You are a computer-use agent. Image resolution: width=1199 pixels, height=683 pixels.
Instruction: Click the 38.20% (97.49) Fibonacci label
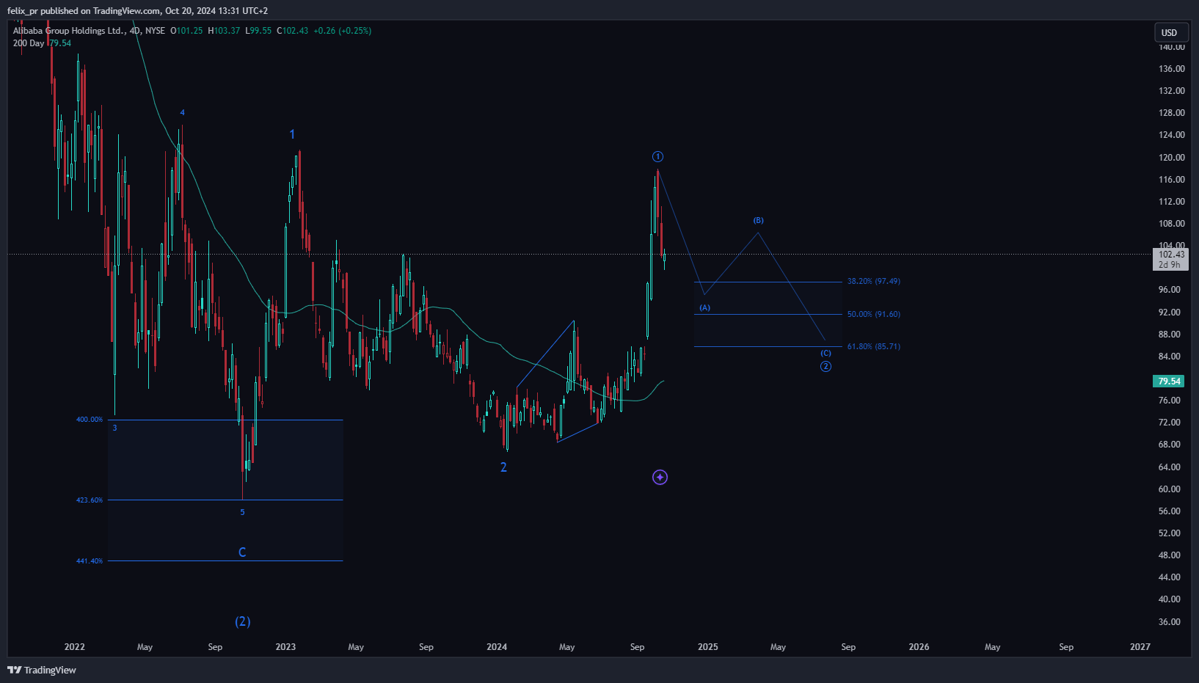pos(873,281)
